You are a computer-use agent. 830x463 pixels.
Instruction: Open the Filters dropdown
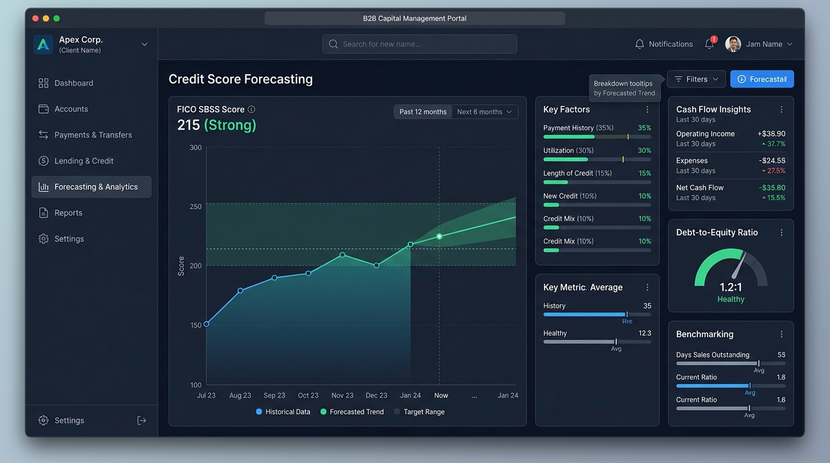pyautogui.click(x=696, y=79)
